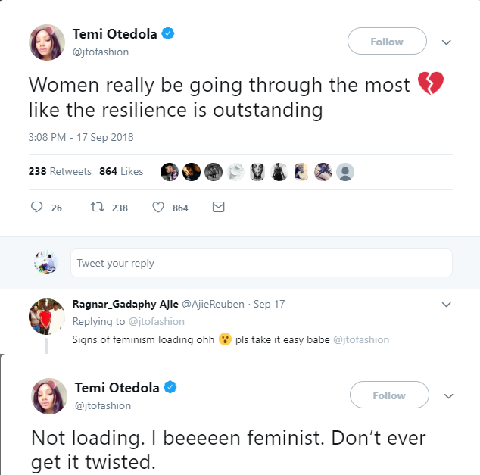Like the tweet with the heart icon
This screenshot has width=480, height=475.
(x=158, y=207)
